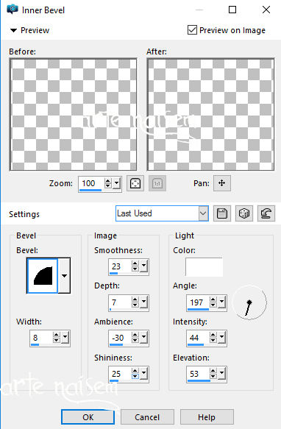Open the Bevel shape dropdown arrow
Viewport: 281px width, 429px height.
point(64,276)
